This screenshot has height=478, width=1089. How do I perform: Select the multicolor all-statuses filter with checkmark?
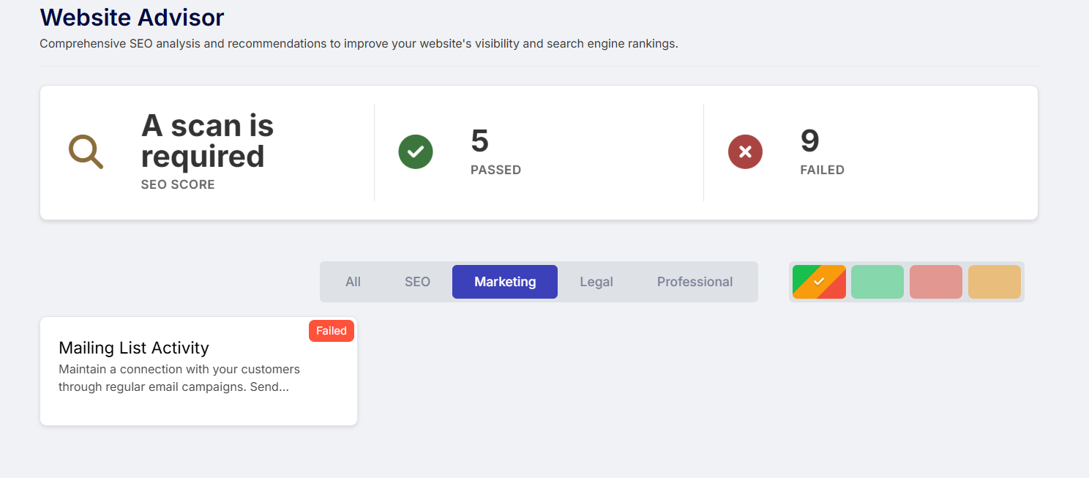[819, 282]
